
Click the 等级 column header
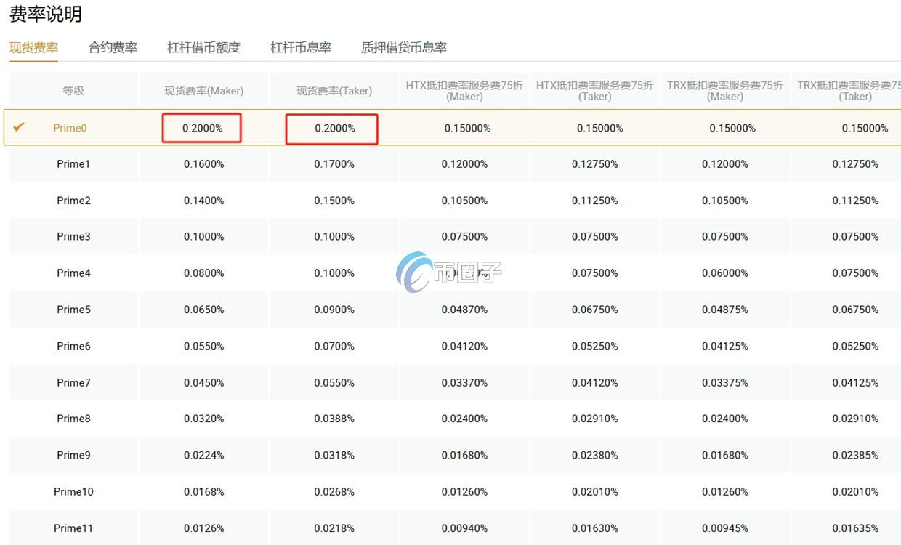73,90
